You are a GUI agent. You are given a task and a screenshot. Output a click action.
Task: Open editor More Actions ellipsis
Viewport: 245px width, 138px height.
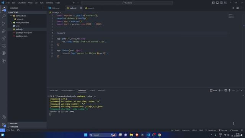coord(242,8)
